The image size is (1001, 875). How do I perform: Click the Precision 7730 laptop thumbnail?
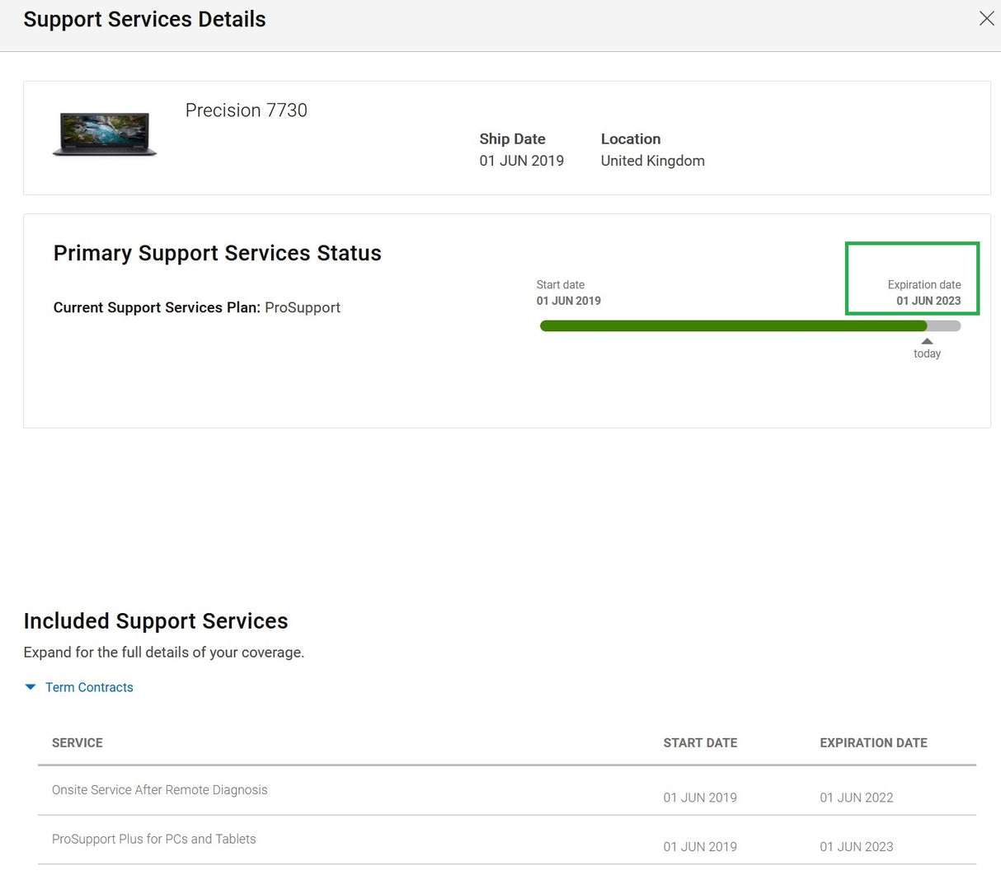coord(105,134)
